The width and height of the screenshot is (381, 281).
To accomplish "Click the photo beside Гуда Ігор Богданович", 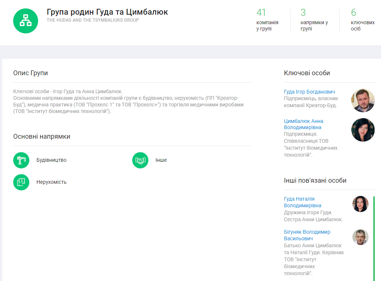I will tap(363, 101).
